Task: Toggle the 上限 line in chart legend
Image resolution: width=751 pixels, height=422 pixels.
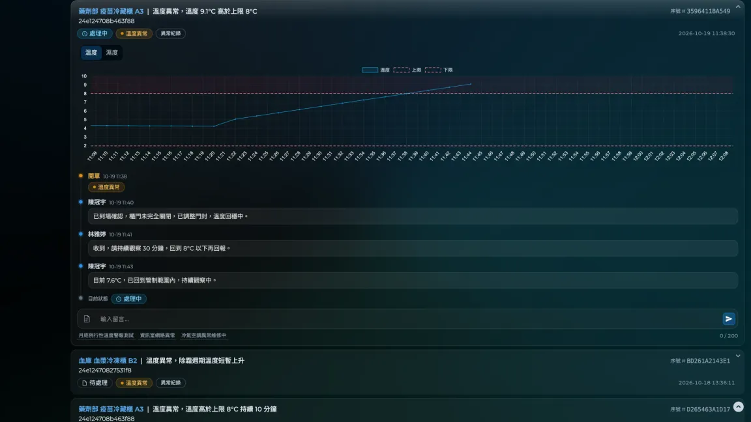Action: pyautogui.click(x=407, y=70)
